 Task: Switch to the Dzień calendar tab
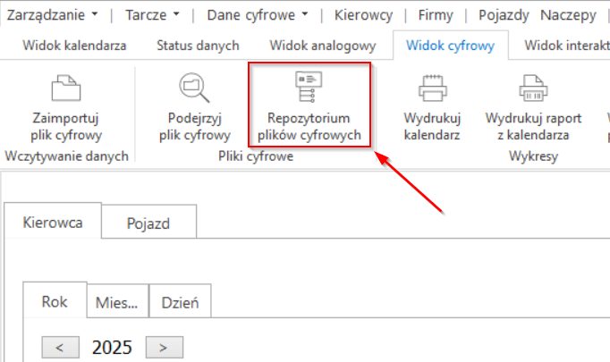180,301
